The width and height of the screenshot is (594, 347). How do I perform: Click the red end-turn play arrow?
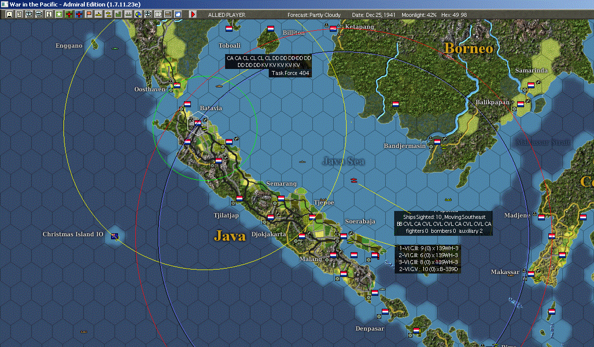tap(193, 14)
